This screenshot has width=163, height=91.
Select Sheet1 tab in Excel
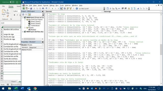point(13,82)
